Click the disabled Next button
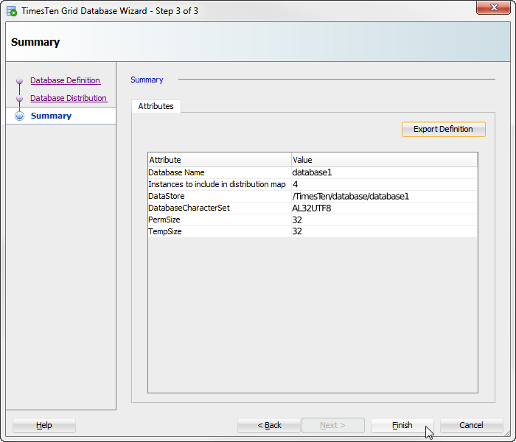 [333, 425]
